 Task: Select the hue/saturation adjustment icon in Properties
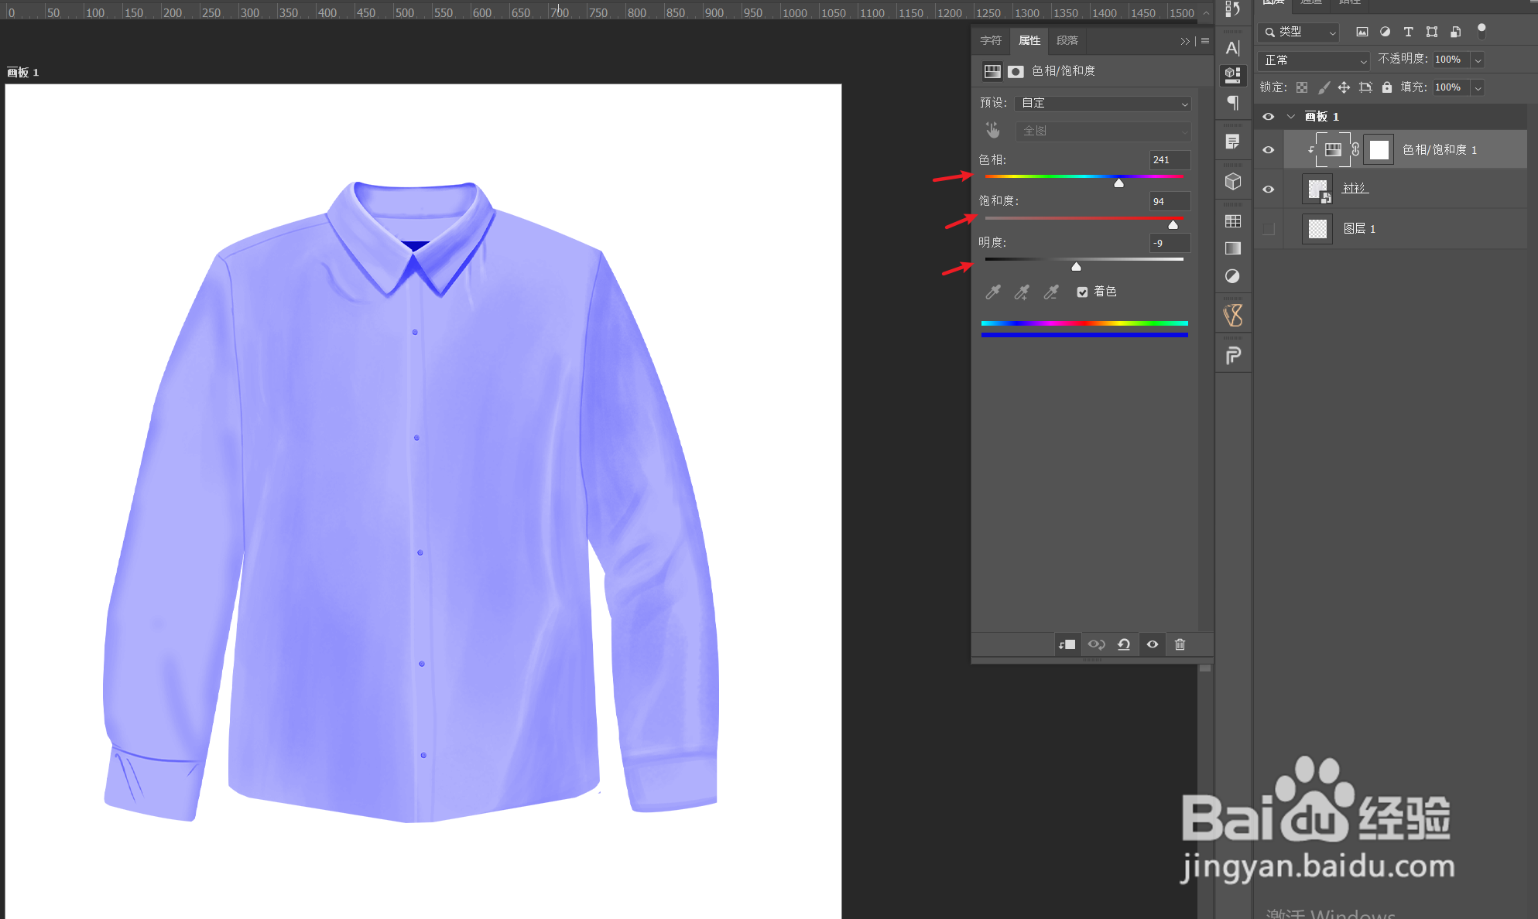click(992, 71)
